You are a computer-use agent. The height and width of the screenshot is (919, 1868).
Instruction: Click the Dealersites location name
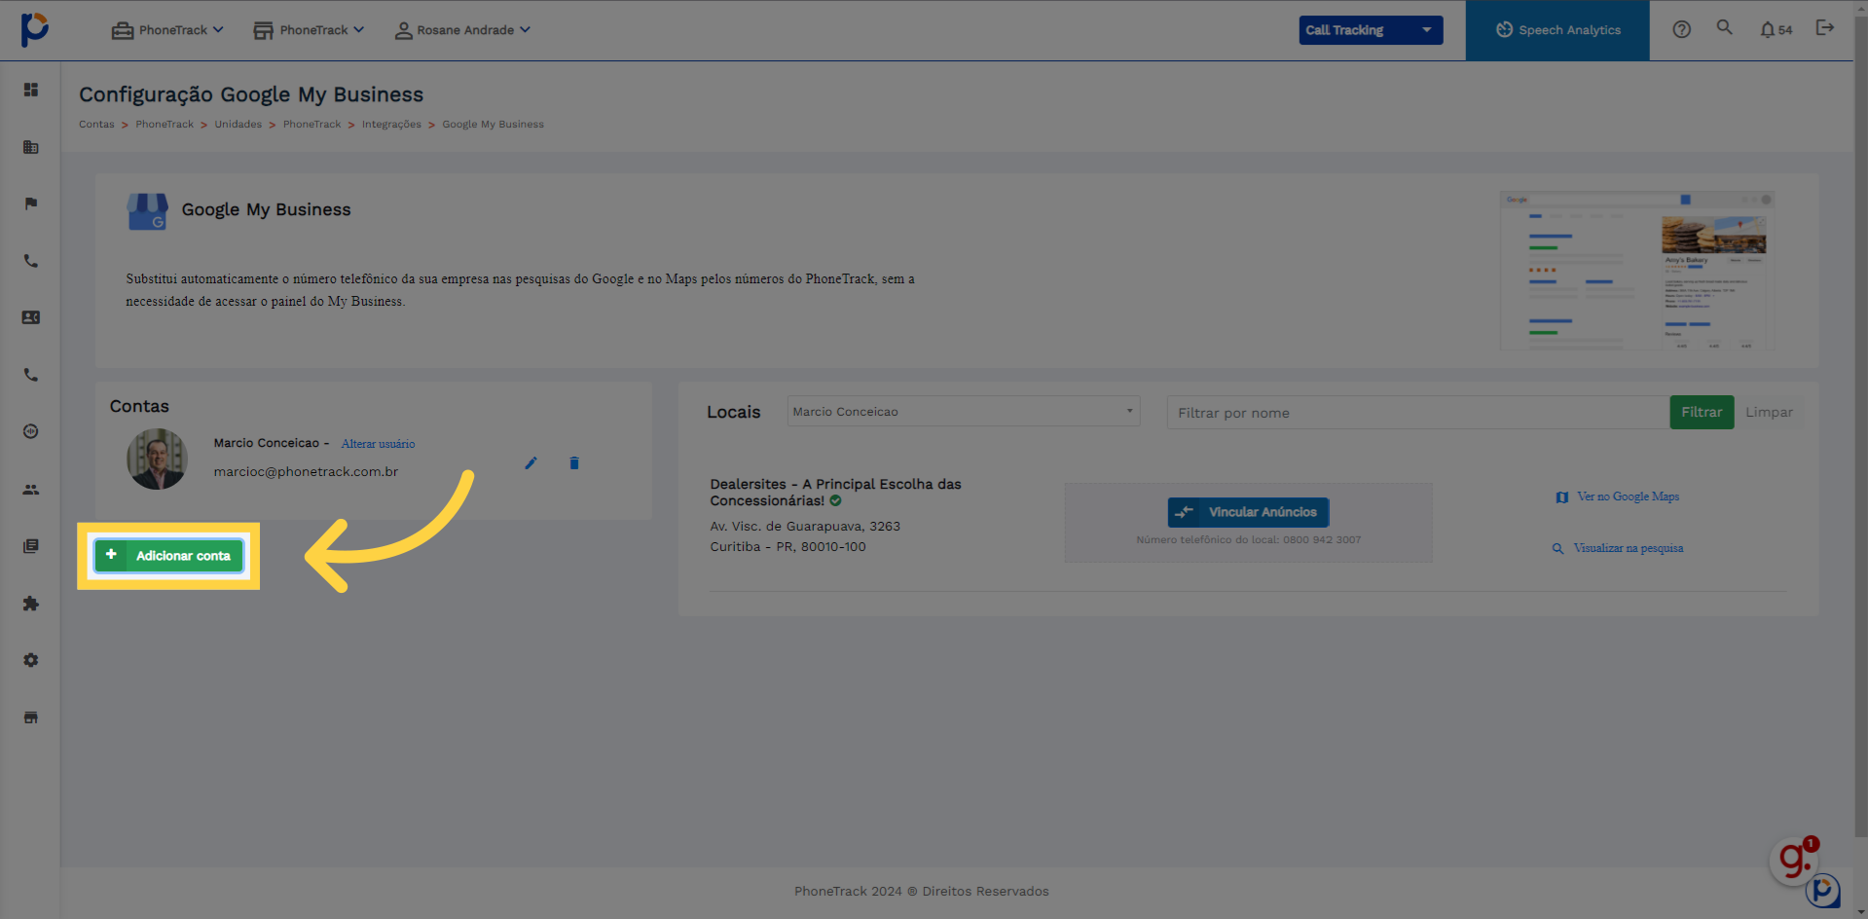click(835, 493)
